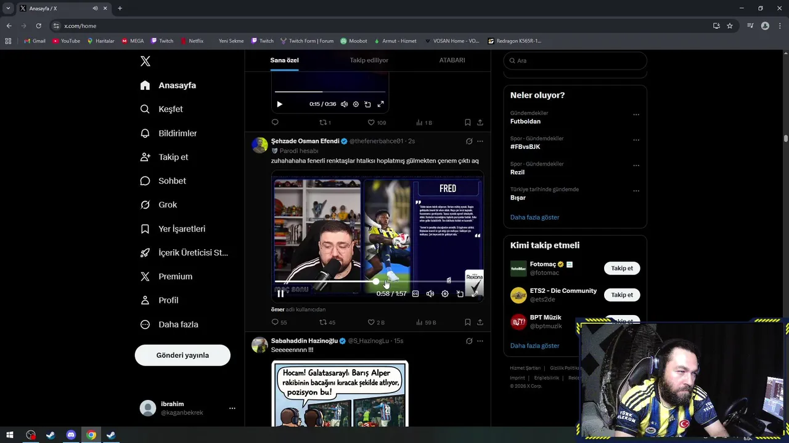
Task: Open İçerik Üreticisi Stüdyosu
Action: pyautogui.click(x=184, y=253)
